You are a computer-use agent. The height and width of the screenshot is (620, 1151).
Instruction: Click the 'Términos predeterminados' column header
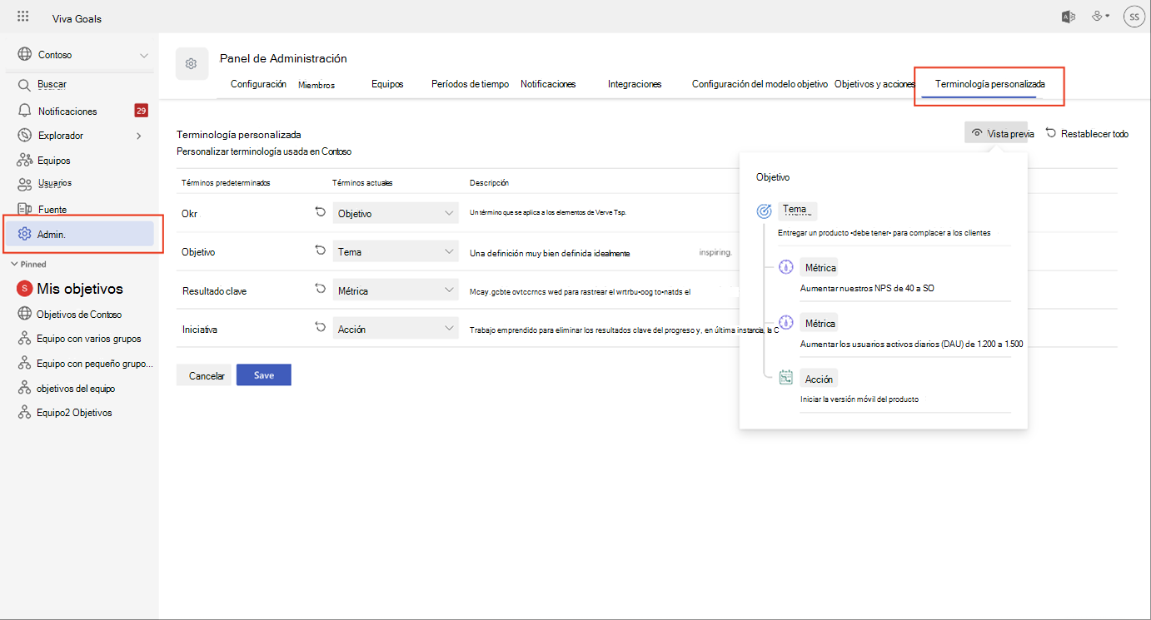[x=227, y=182]
